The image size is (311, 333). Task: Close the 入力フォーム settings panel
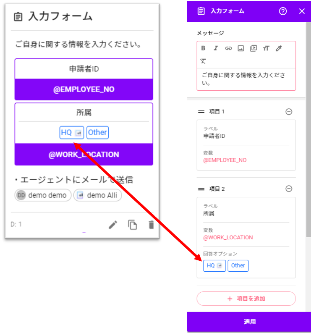302,11
